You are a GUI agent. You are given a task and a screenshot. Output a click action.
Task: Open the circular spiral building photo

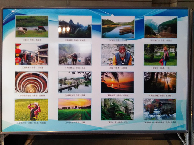[31, 82]
